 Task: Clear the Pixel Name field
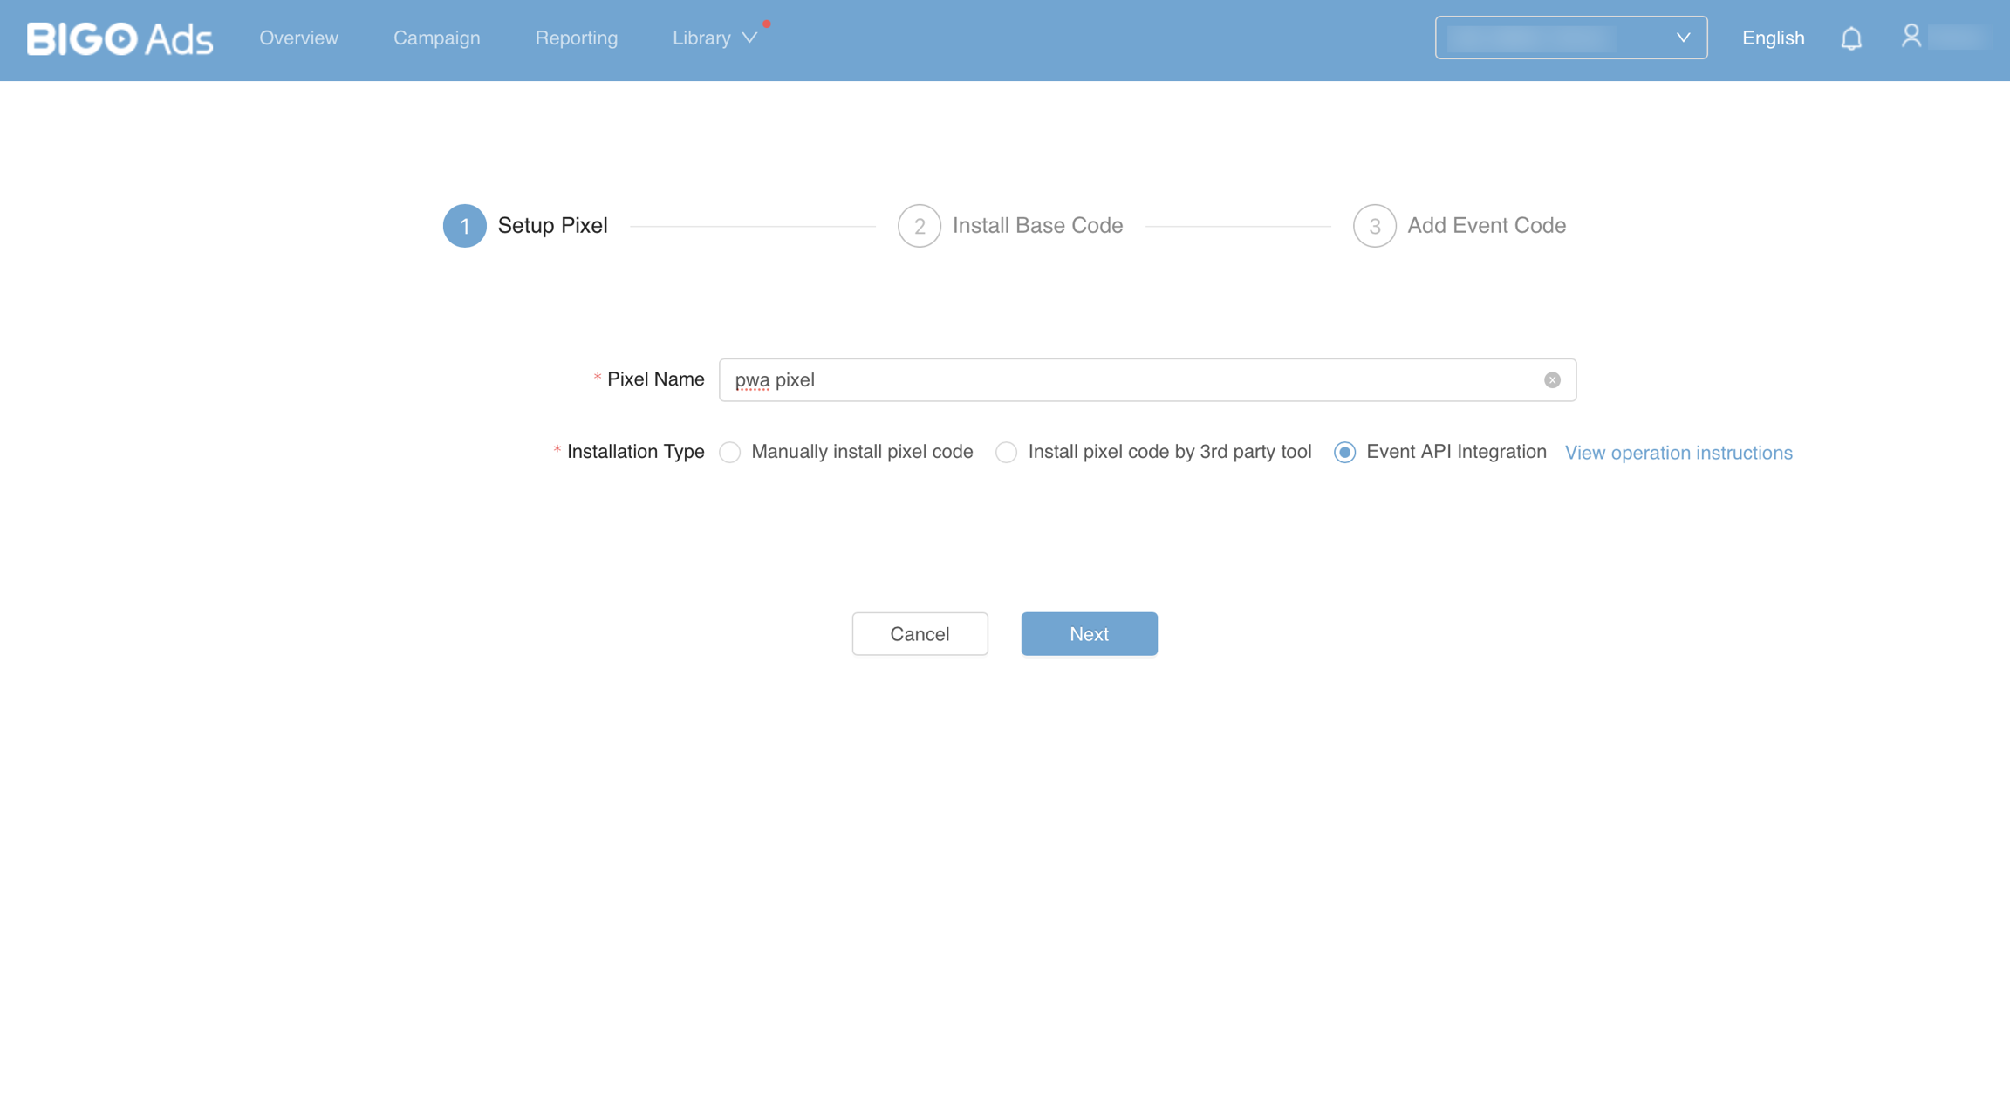[1552, 380]
